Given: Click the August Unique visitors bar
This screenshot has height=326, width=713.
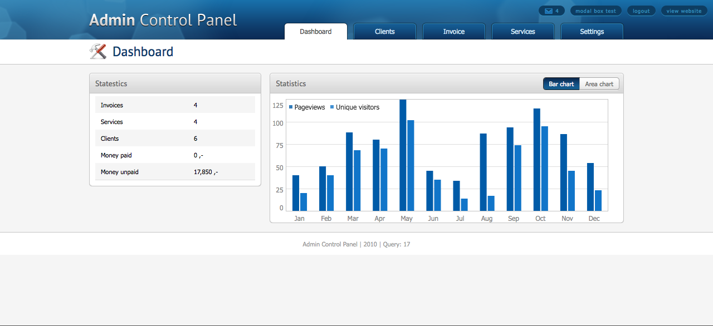Looking at the screenshot, I should [x=491, y=203].
